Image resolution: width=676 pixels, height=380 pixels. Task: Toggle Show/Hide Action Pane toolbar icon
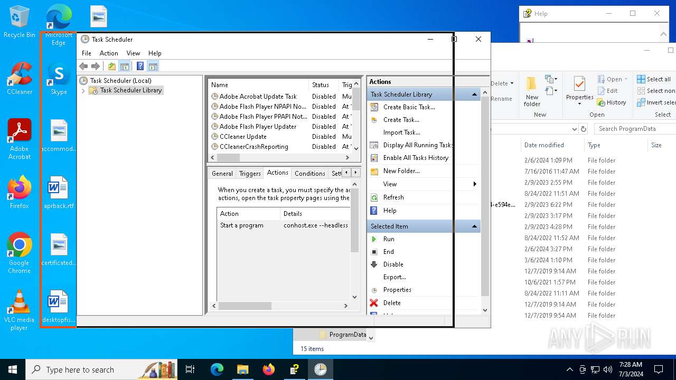(x=153, y=66)
